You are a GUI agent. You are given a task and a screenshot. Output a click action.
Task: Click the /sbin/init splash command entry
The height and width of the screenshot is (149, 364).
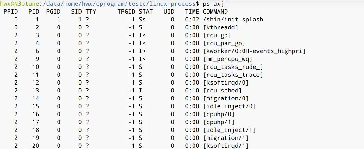(x=233, y=20)
